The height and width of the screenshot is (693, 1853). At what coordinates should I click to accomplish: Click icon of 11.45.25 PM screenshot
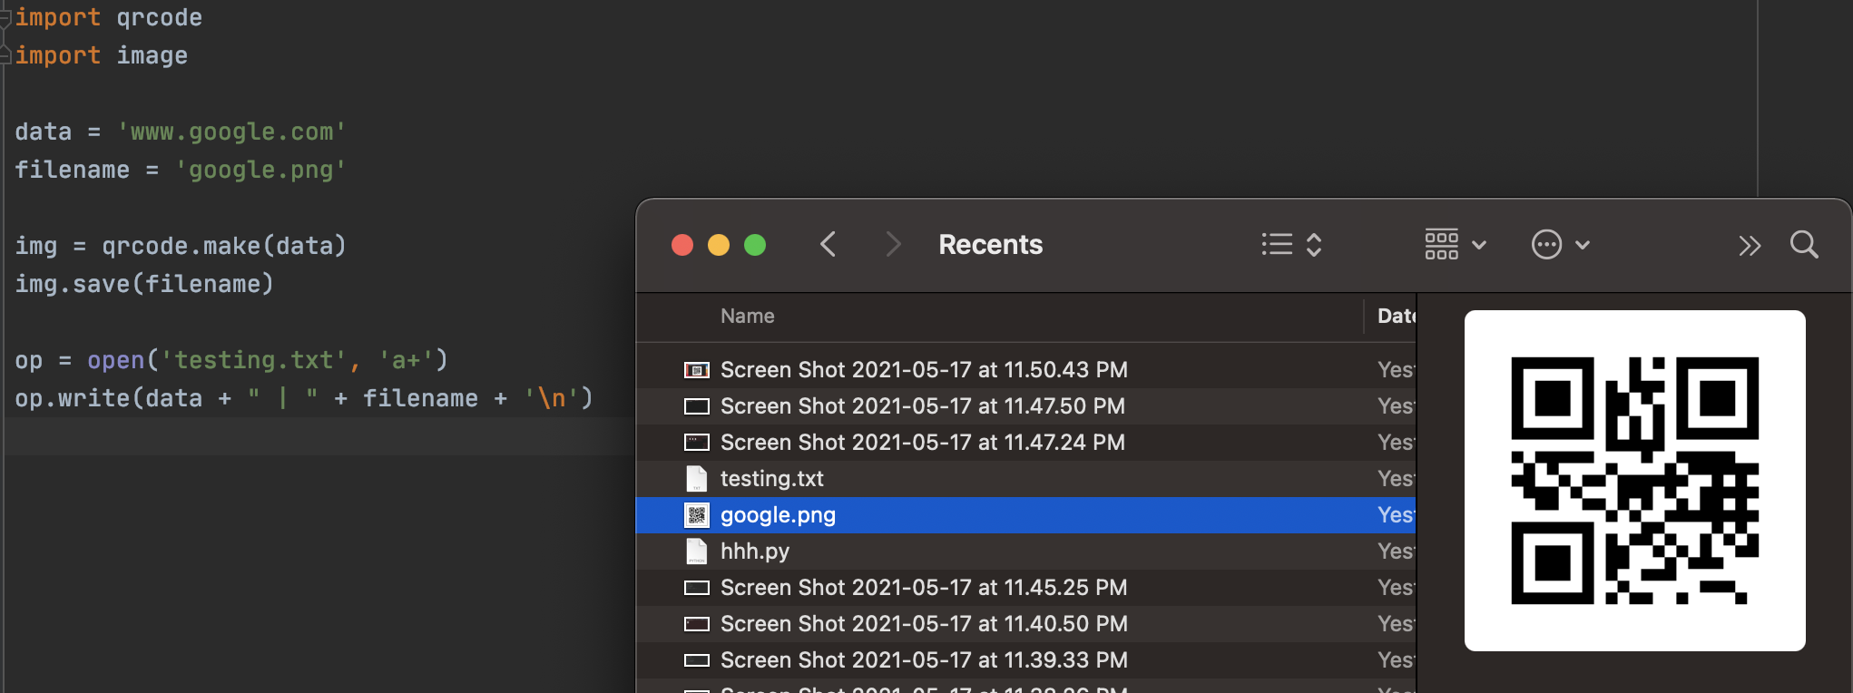pyautogui.click(x=696, y=588)
